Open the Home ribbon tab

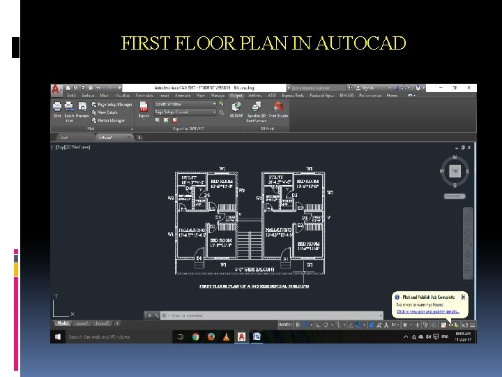pyautogui.click(x=392, y=96)
